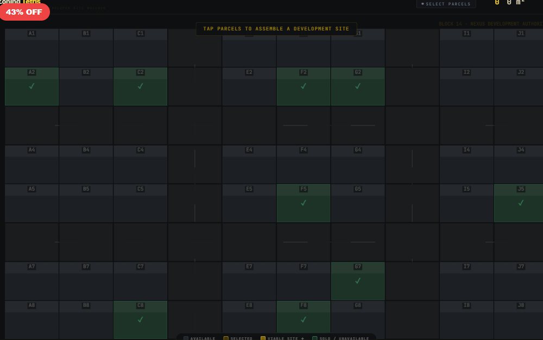Toggle selection of parcel I4
The image size is (543, 340).
pos(466,163)
